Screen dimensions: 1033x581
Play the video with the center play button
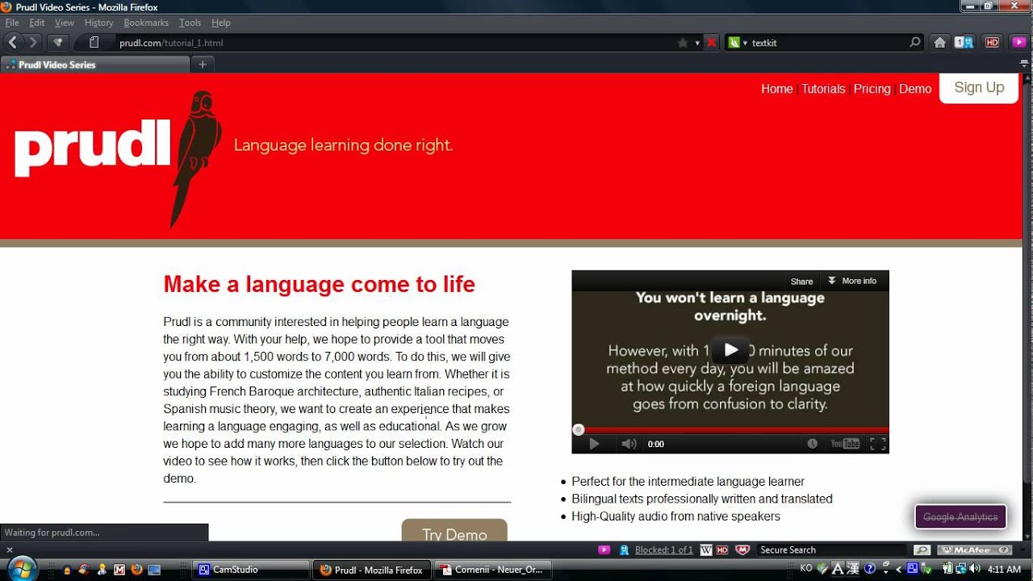coord(730,349)
